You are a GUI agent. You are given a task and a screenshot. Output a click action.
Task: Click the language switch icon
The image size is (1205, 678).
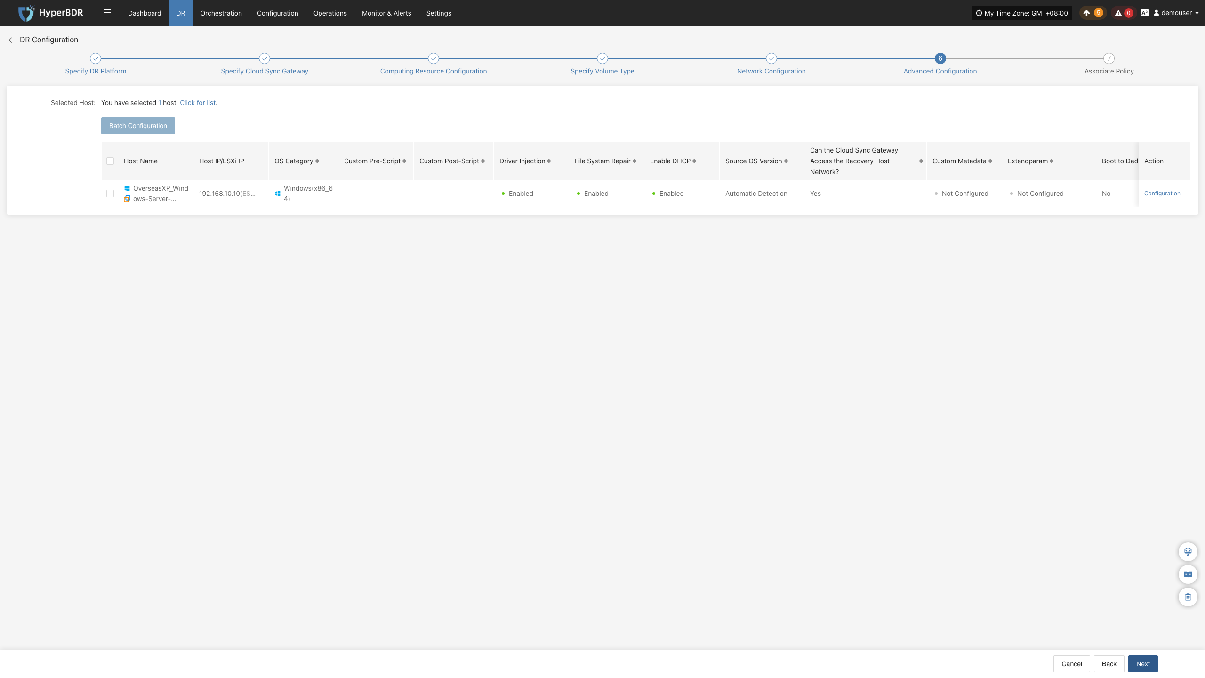1145,13
